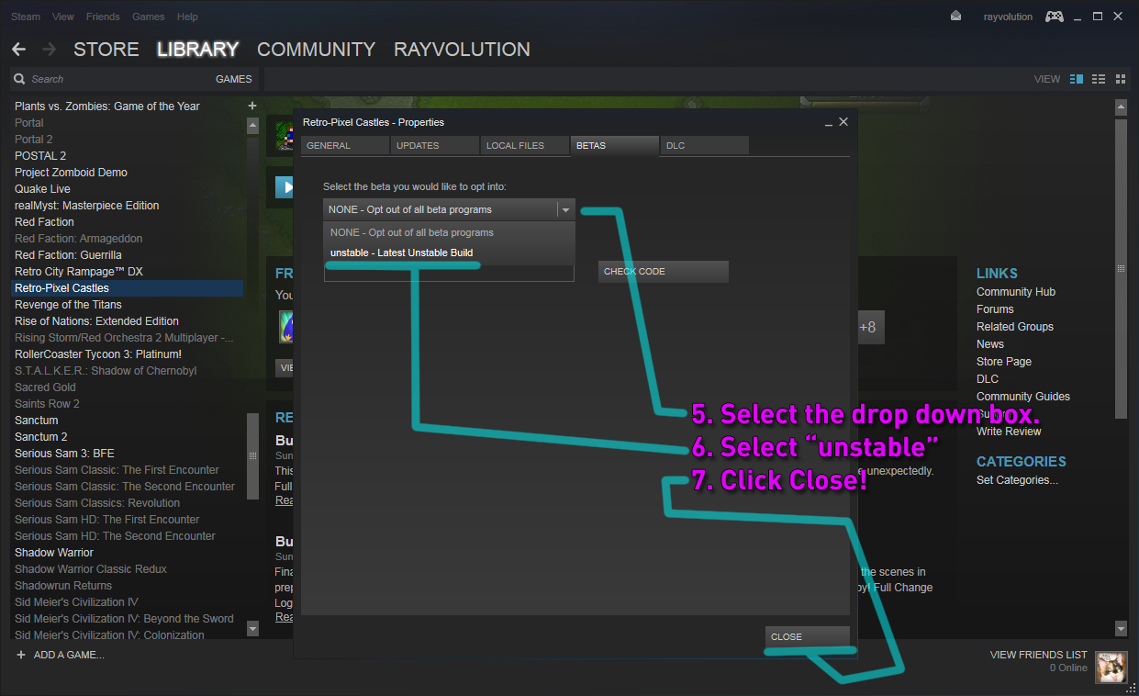The image size is (1139, 696).
Task: Switch to list view icon
Action: 1099,79
